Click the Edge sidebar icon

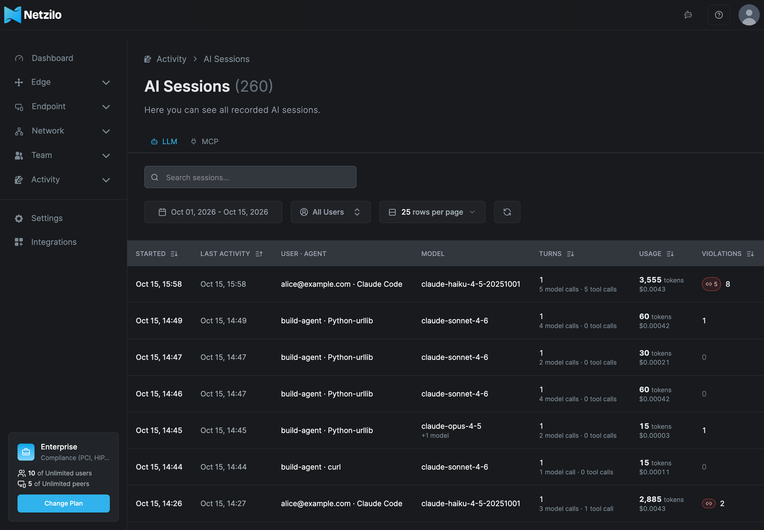click(x=19, y=82)
